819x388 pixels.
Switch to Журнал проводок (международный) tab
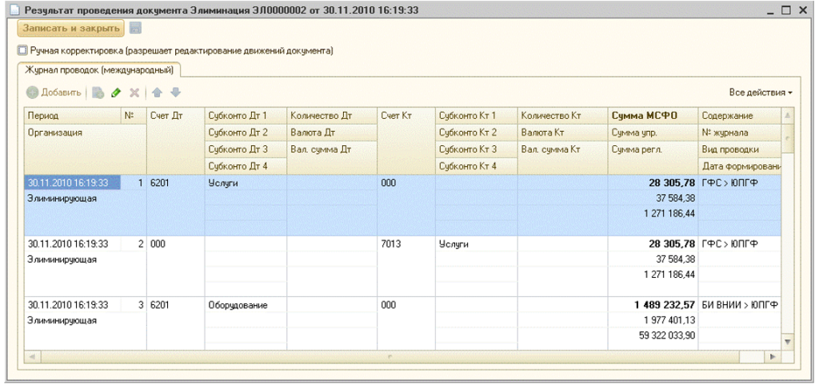coord(101,70)
